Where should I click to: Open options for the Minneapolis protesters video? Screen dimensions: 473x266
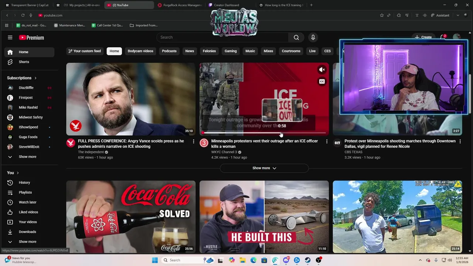327,141
